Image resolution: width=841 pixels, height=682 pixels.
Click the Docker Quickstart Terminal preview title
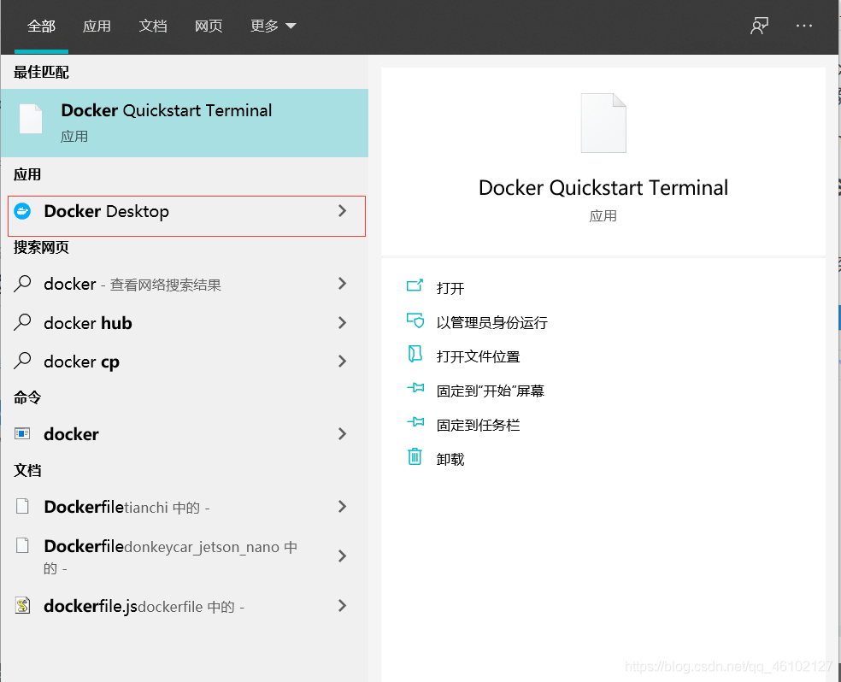click(603, 188)
